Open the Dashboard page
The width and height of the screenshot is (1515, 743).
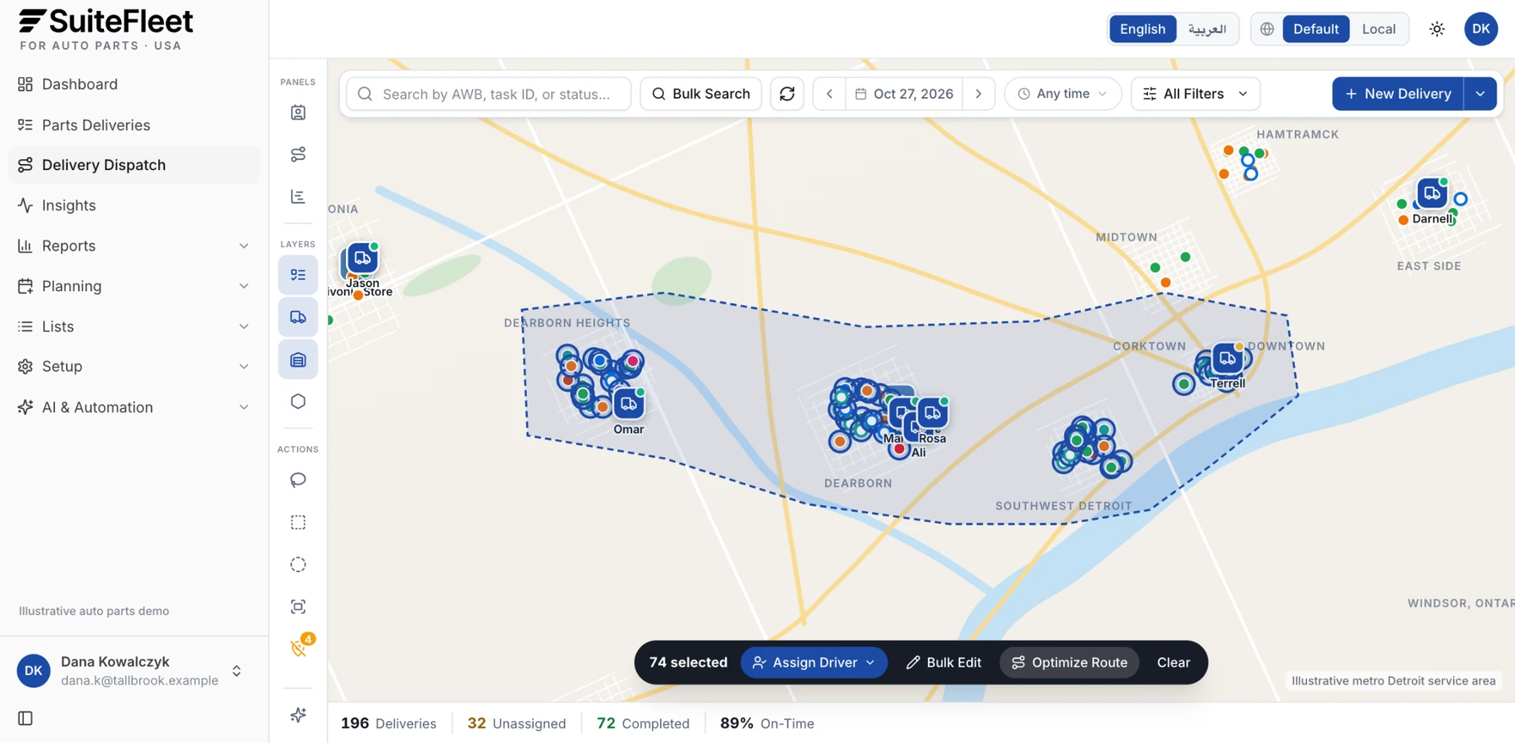click(x=134, y=84)
